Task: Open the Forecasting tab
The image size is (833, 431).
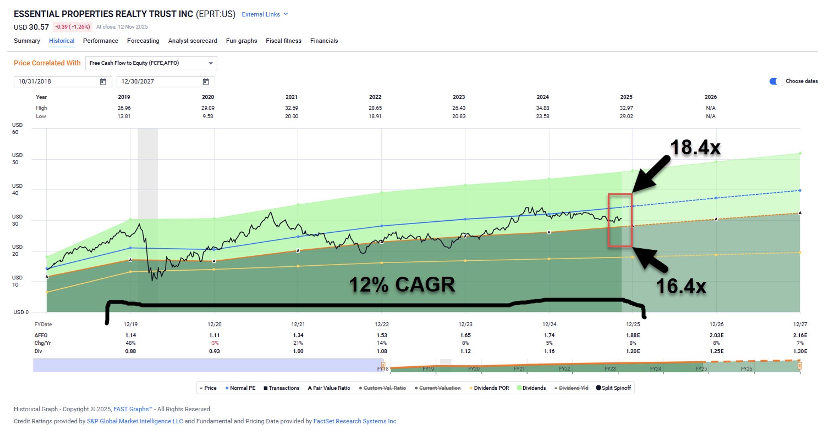Action: coord(143,41)
